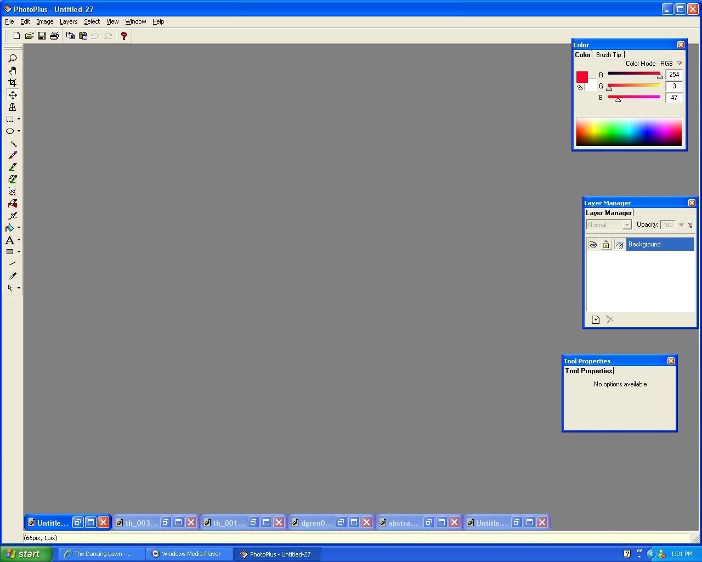Open the Edit menu

tap(25, 21)
